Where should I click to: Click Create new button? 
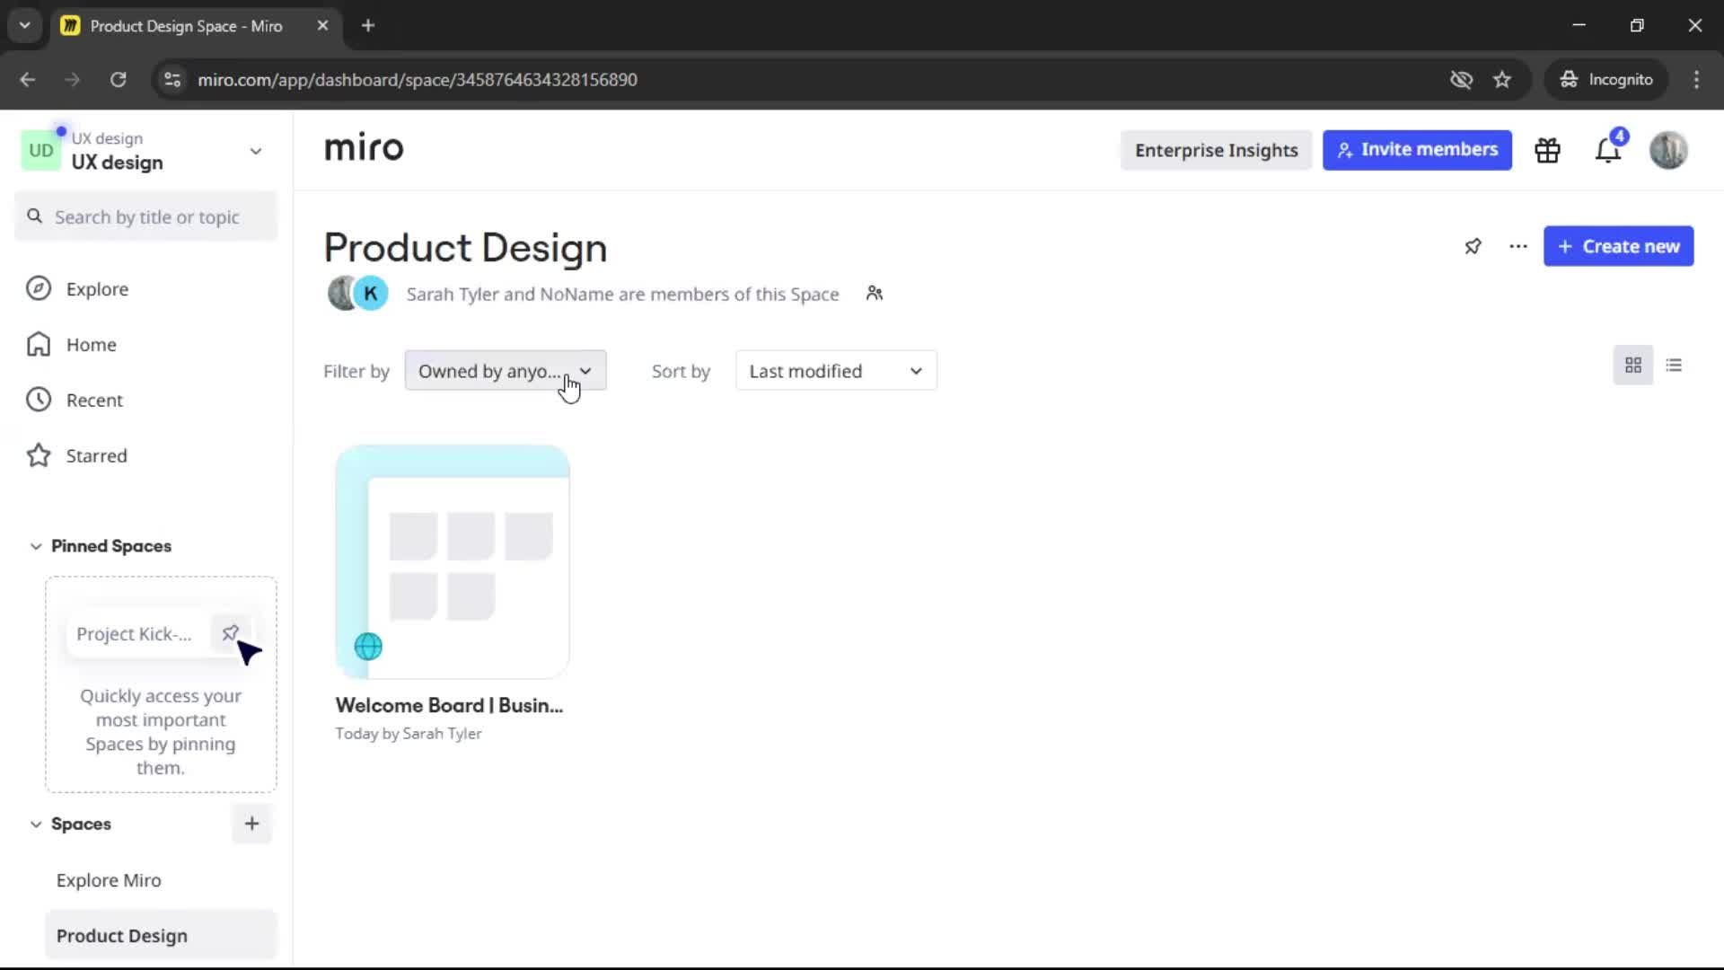click(1618, 246)
